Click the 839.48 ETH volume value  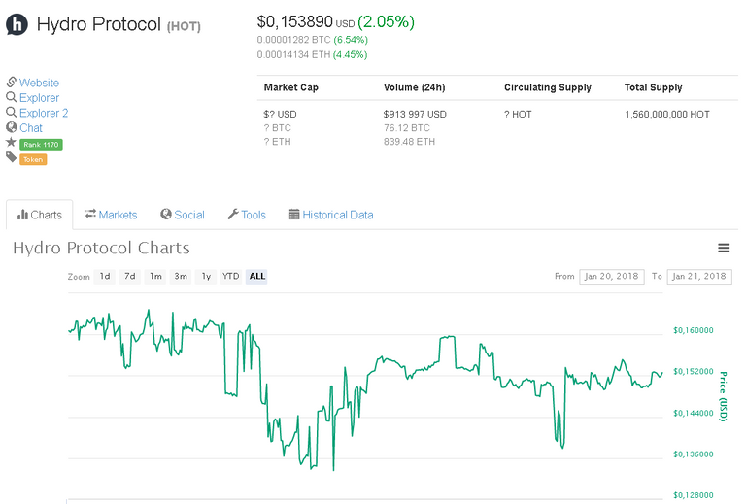409,142
